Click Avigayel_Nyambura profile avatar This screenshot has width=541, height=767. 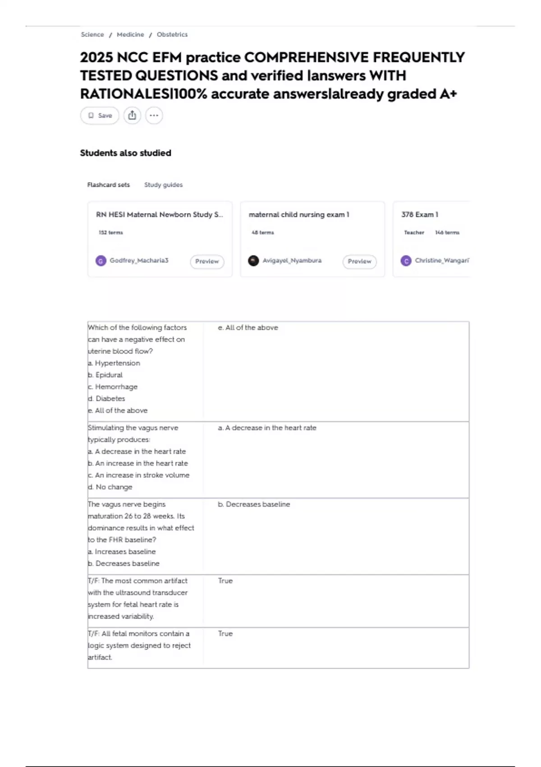click(x=254, y=261)
